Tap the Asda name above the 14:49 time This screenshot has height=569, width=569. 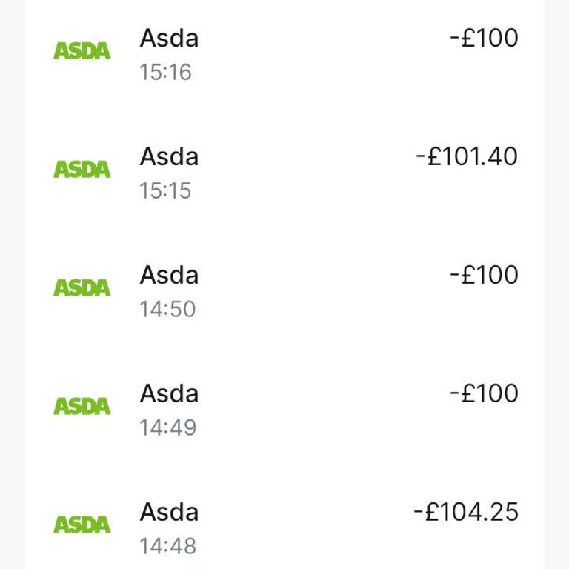(169, 393)
